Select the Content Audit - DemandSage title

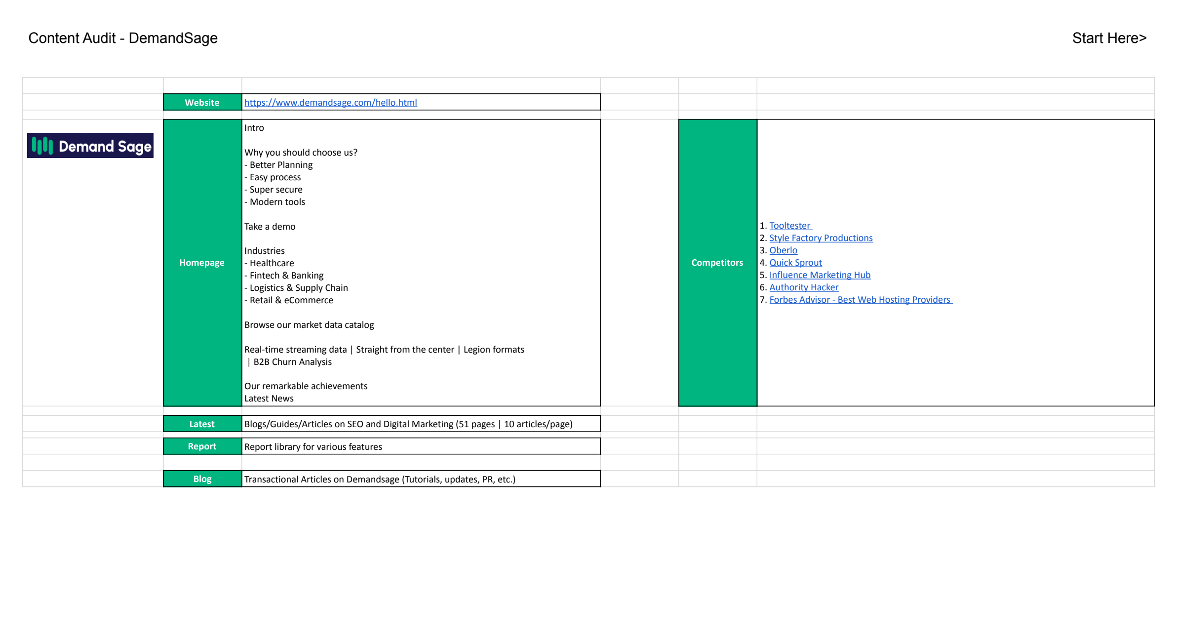[123, 38]
